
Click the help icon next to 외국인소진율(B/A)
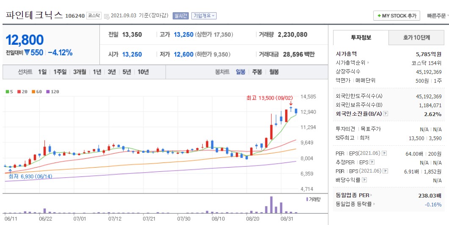(x=386, y=114)
